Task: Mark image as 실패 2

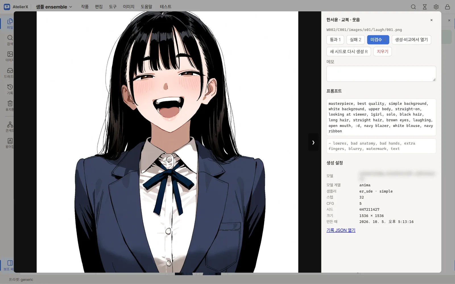Action: click(x=355, y=40)
